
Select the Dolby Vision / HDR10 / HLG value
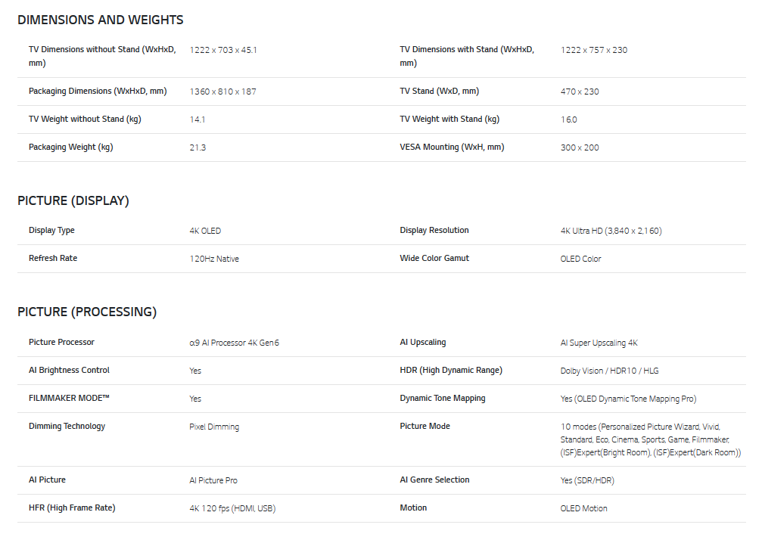tap(610, 371)
